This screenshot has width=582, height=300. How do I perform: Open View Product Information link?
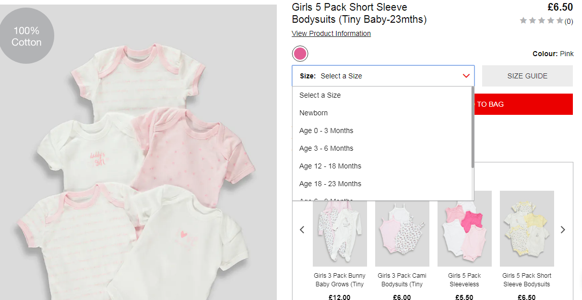[331, 33]
